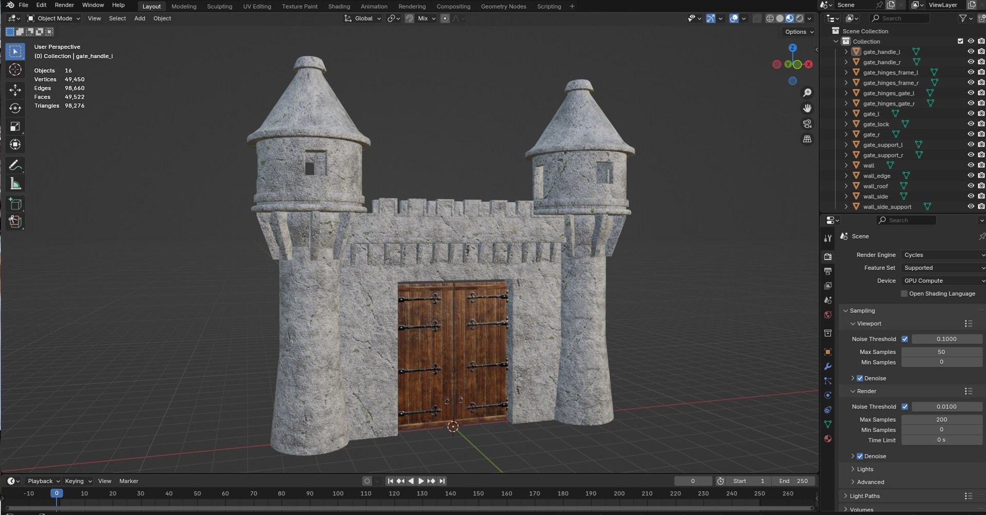
Task: Activate the Scale tool
Action: pos(15,126)
